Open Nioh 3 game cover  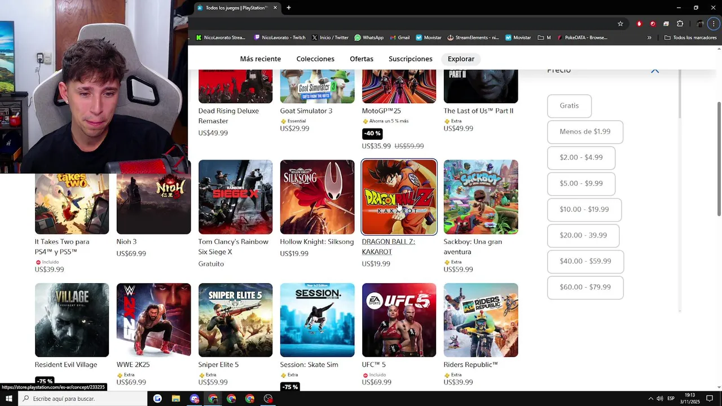coord(153,204)
